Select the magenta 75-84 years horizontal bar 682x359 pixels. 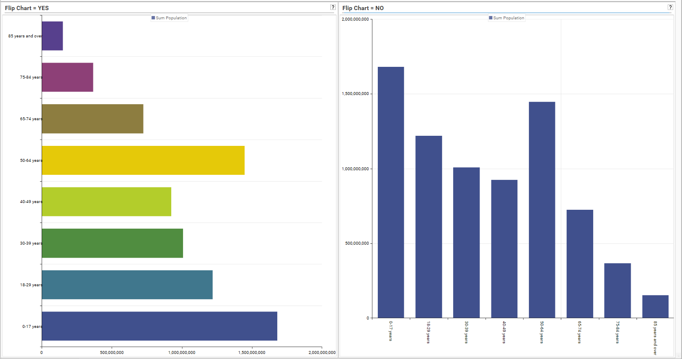point(67,77)
